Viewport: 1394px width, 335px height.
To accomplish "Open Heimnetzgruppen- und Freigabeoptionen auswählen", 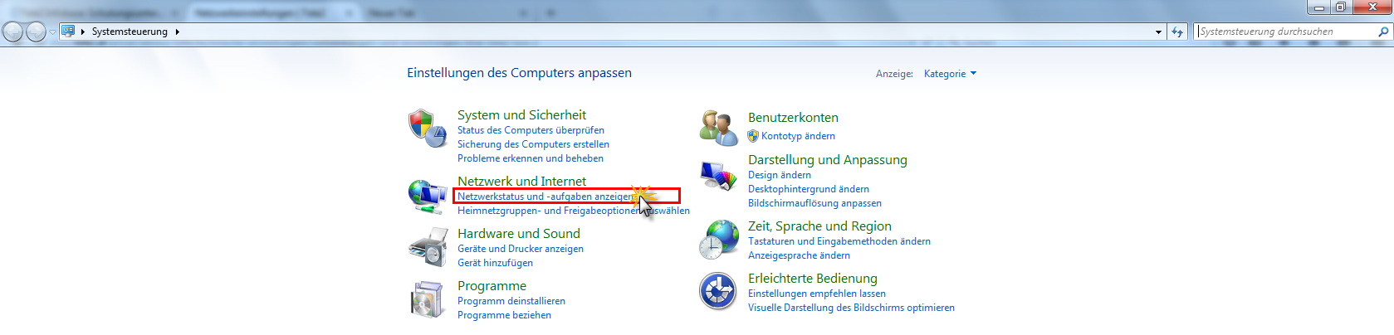I will pyautogui.click(x=574, y=211).
